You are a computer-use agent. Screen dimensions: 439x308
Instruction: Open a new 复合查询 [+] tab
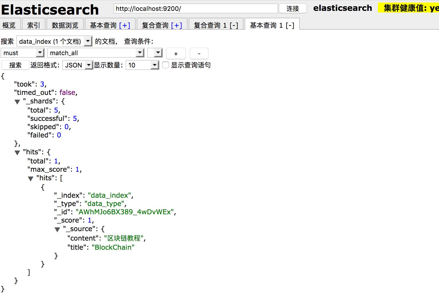coord(162,25)
